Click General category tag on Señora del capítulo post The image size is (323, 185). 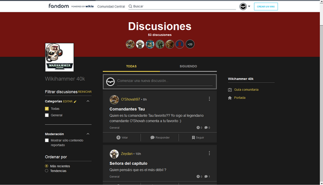click(115, 177)
